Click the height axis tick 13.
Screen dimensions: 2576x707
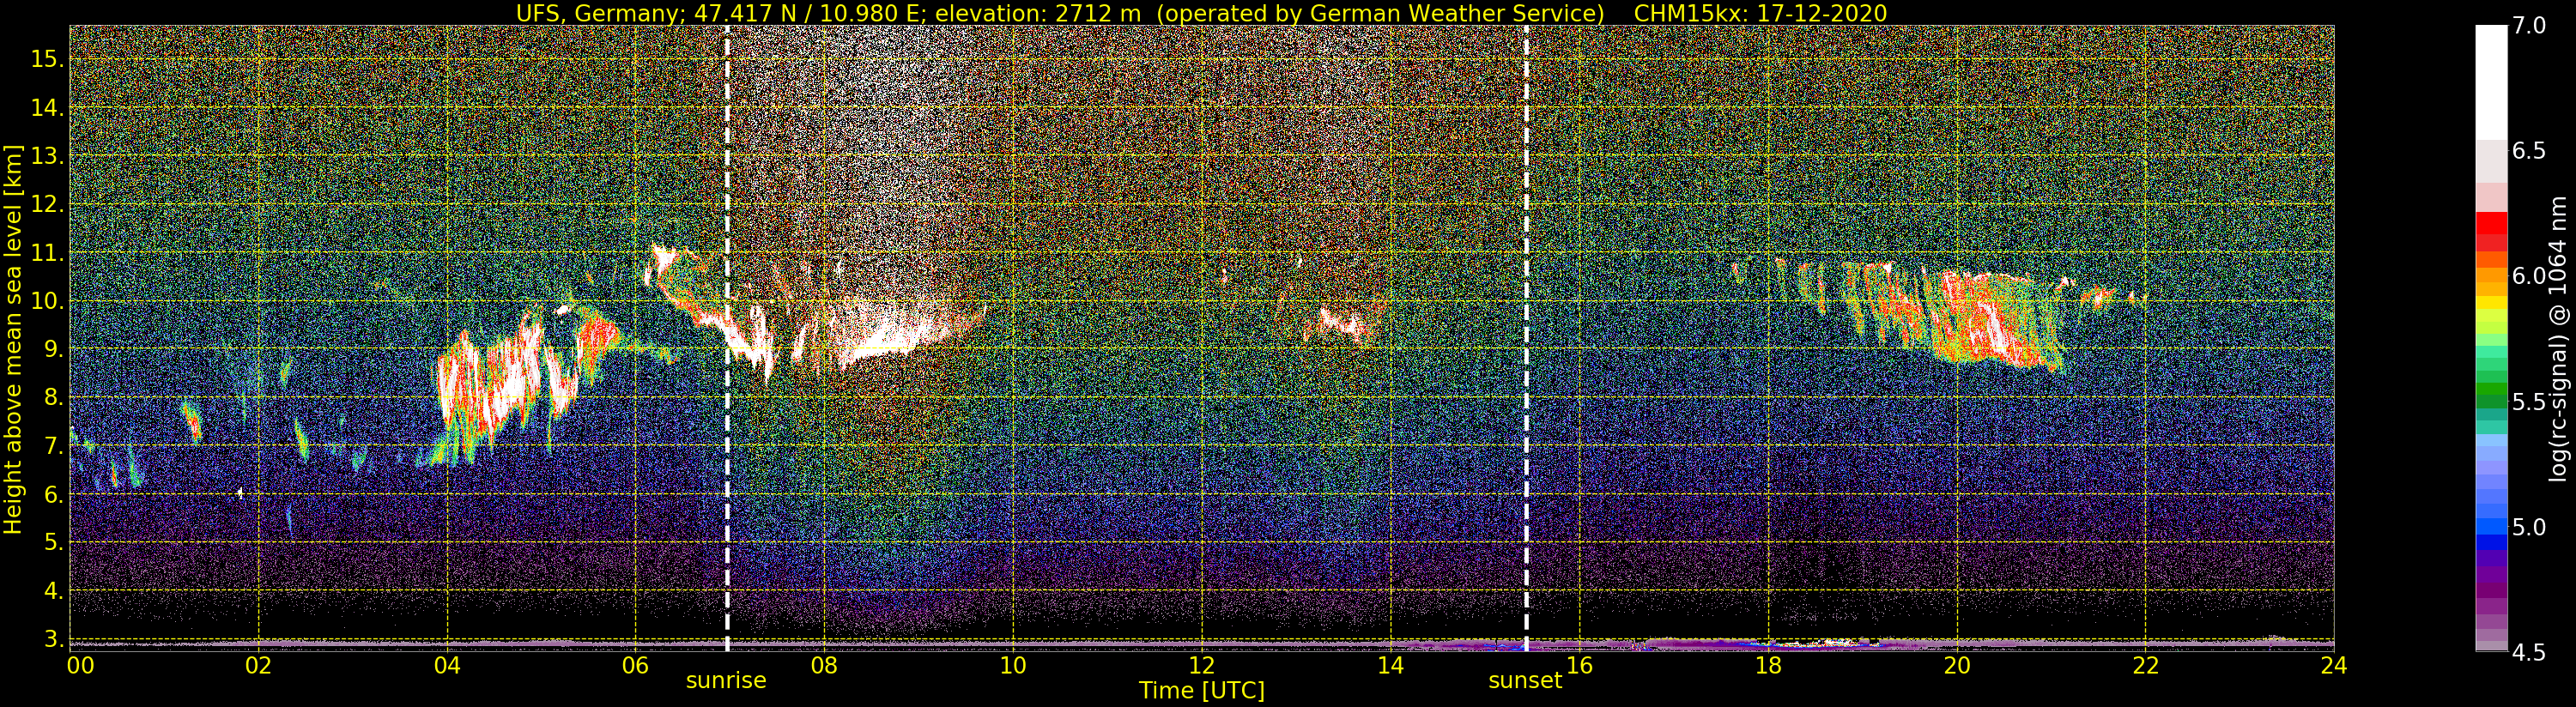[47, 156]
